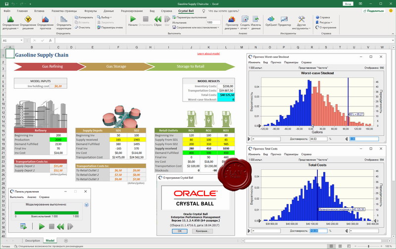Click the Компания button in About dialog
Image resolution: width=396 pixels, height=249 pixels.
coord(202,231)
